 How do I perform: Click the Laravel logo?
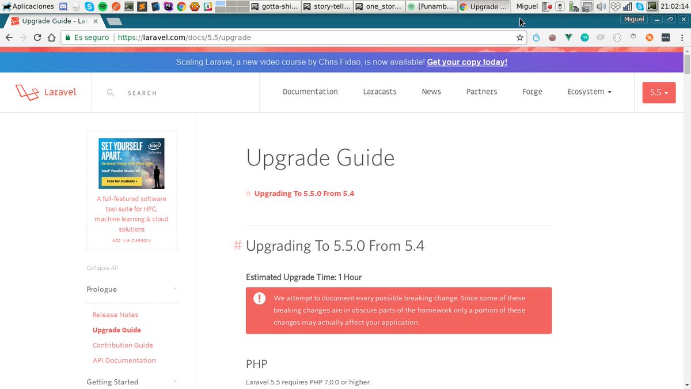tap(45, 92)
